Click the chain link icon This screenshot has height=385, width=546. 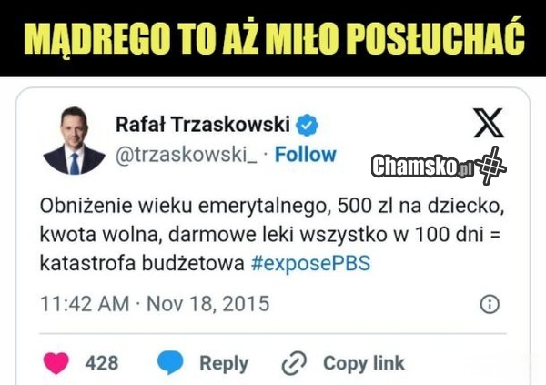click(294, 363)
